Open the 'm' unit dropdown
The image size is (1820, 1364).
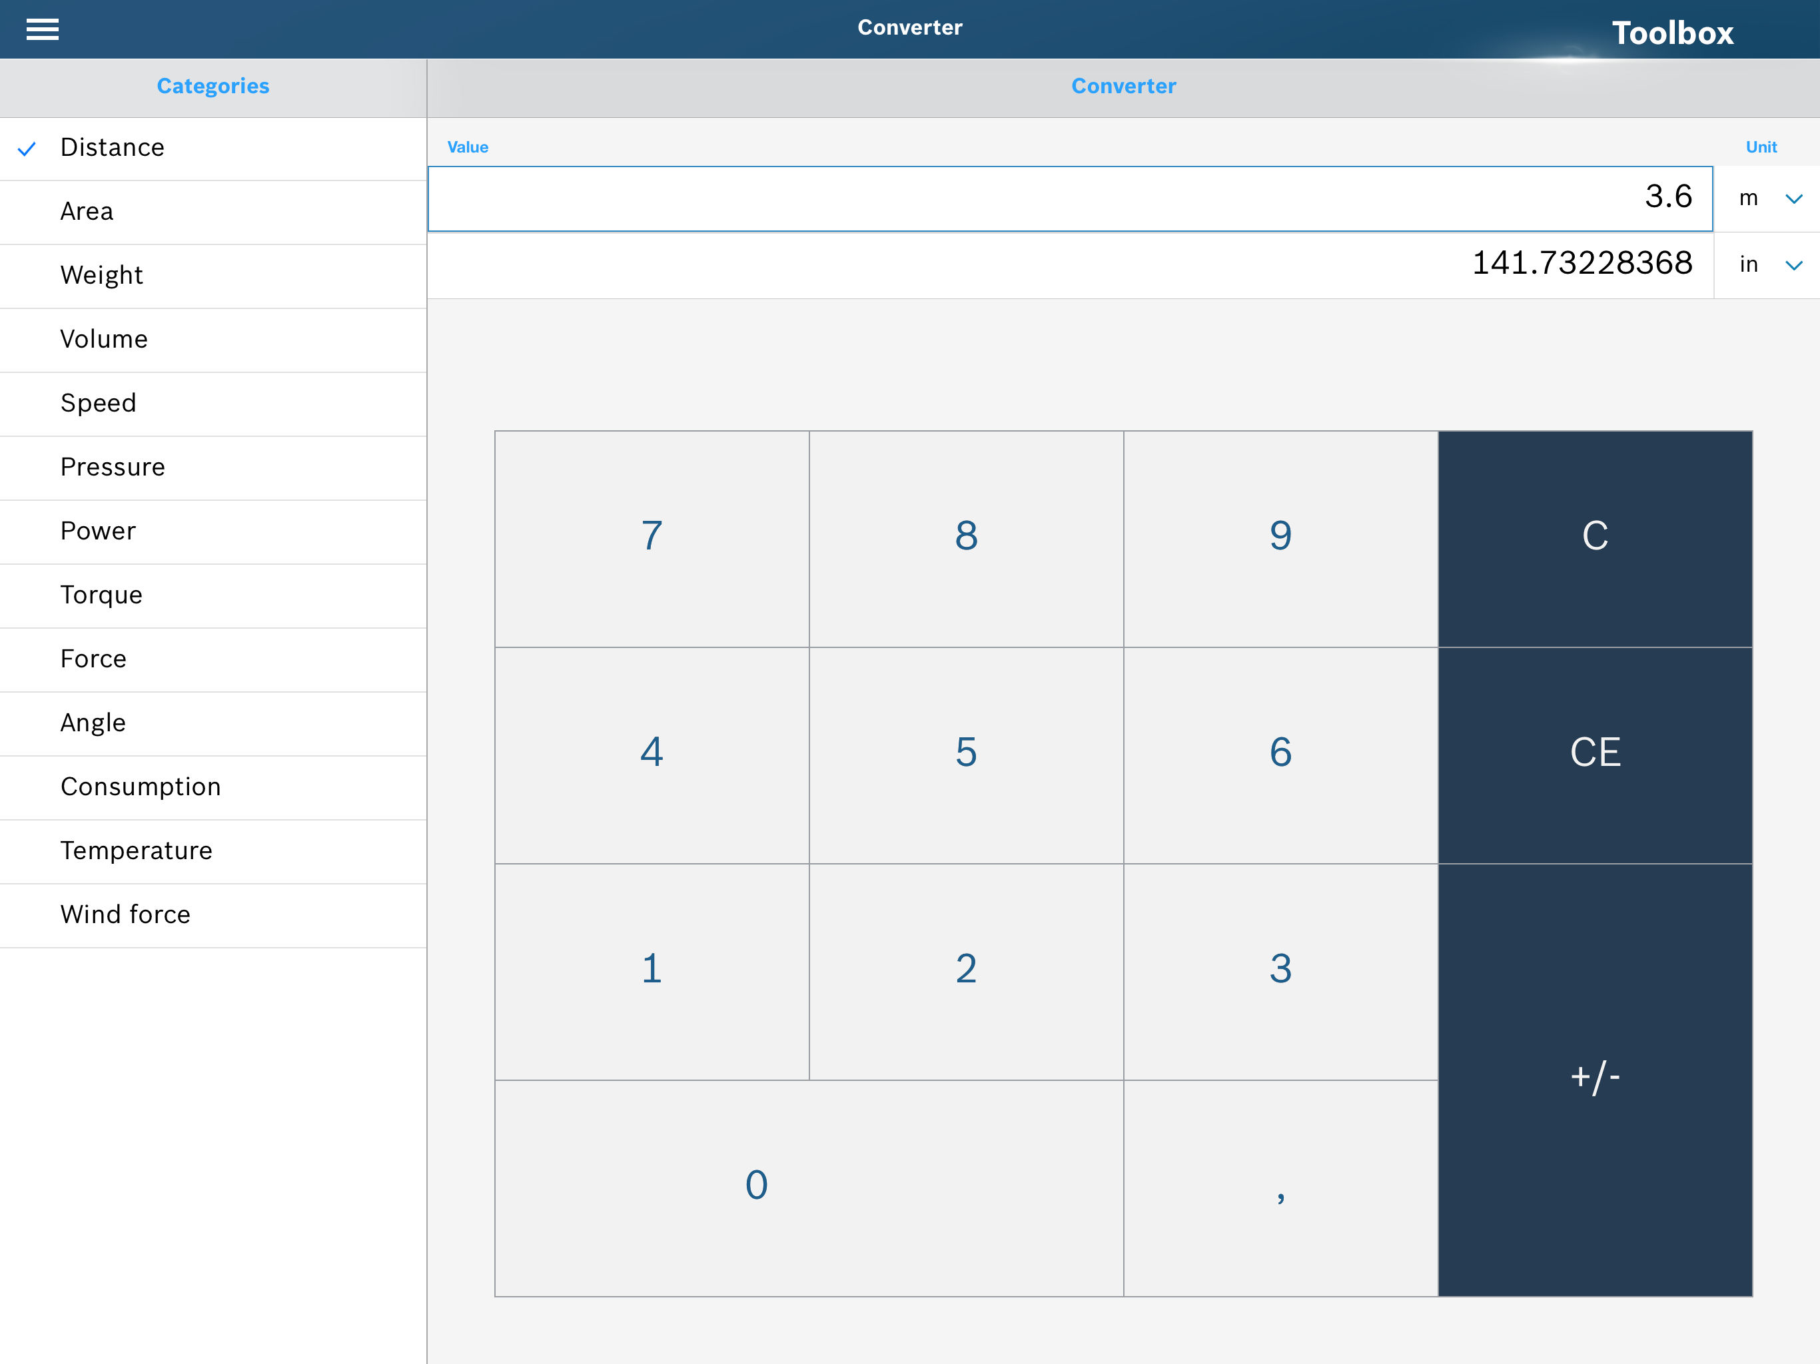point(1765,197)
